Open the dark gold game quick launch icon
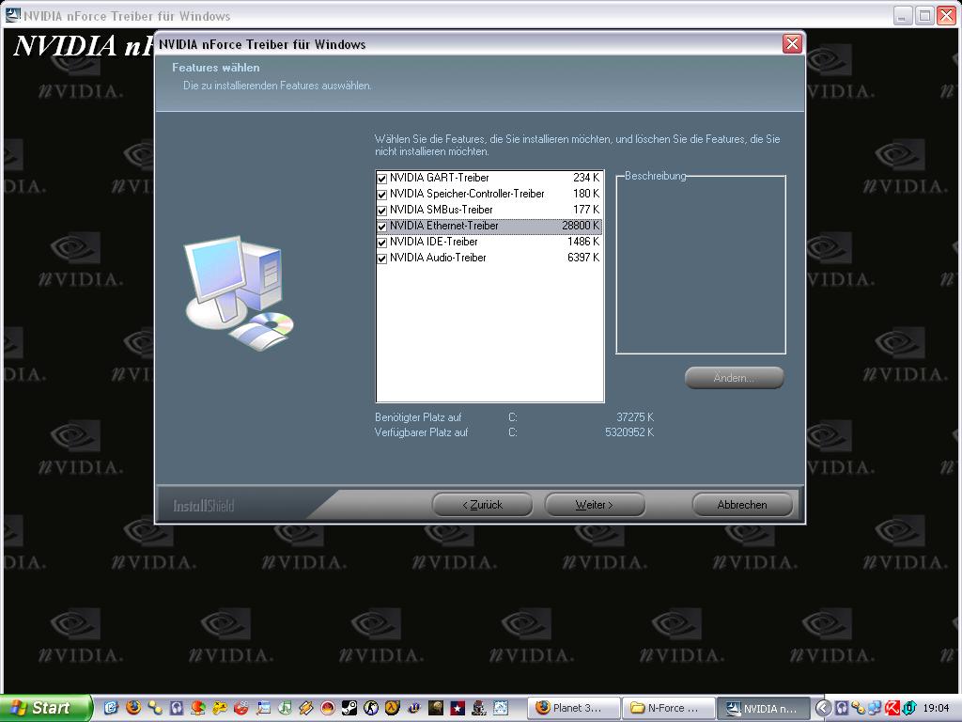This screenshot has width=962, height=722. (436, 708)
